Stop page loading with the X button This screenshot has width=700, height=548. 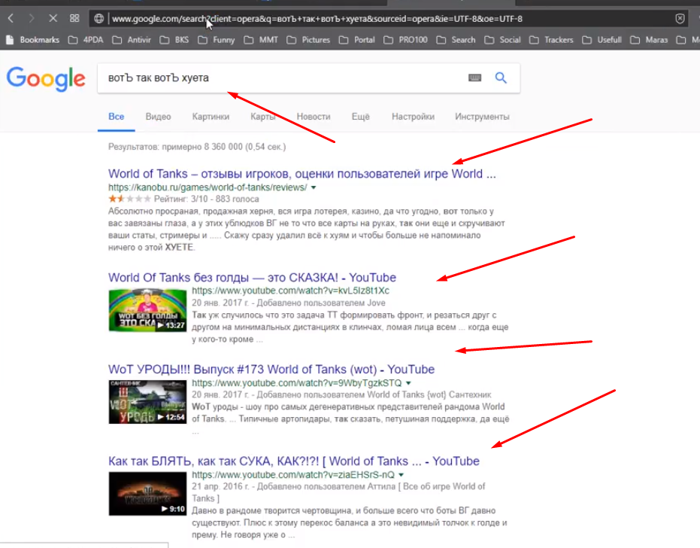53,18
